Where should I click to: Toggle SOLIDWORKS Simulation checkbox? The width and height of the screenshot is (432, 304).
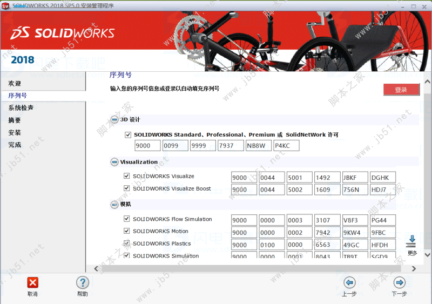tap(126, 255)
